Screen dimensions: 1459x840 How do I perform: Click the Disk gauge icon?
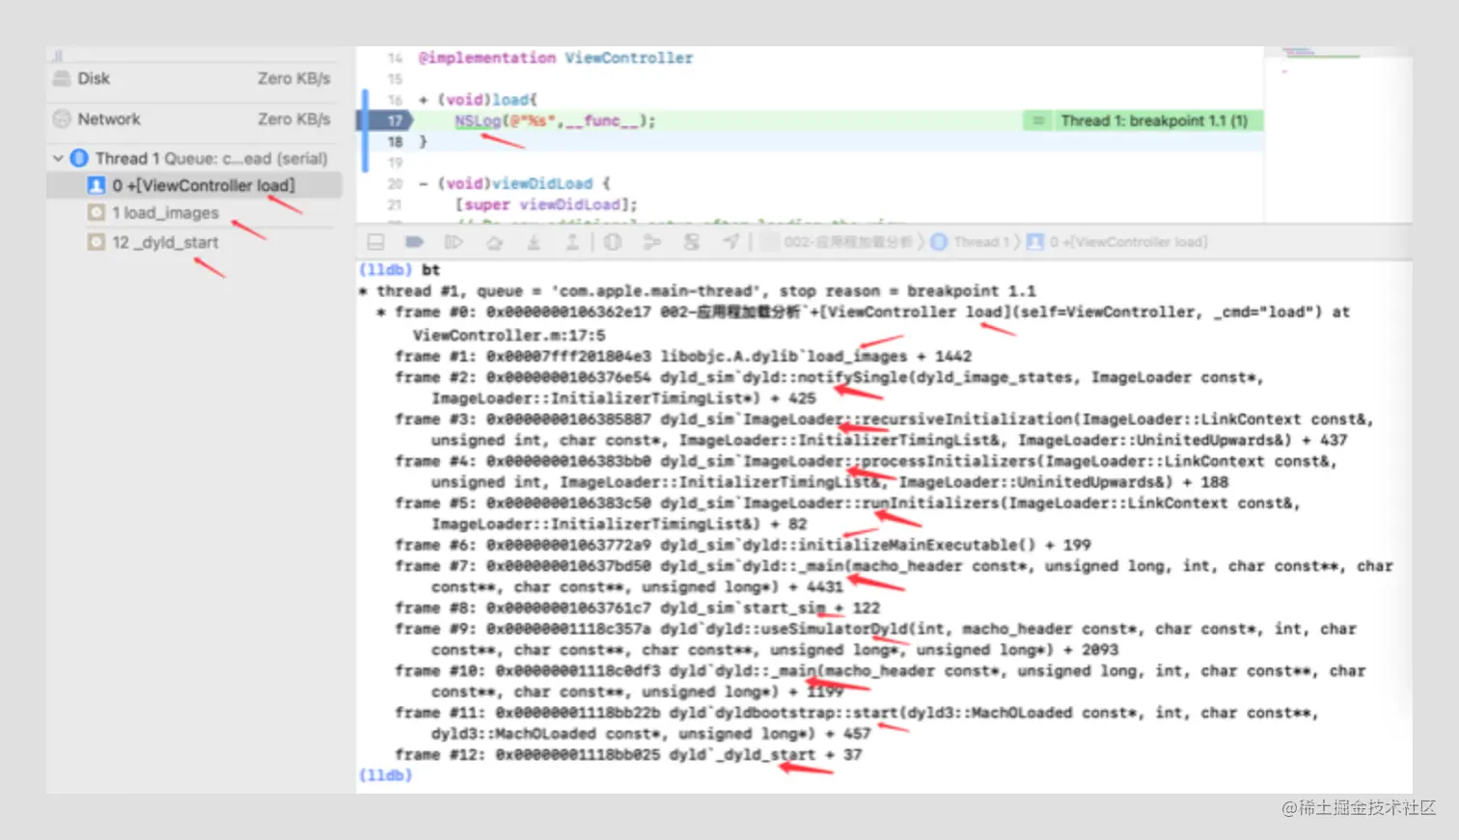(62, 78)
